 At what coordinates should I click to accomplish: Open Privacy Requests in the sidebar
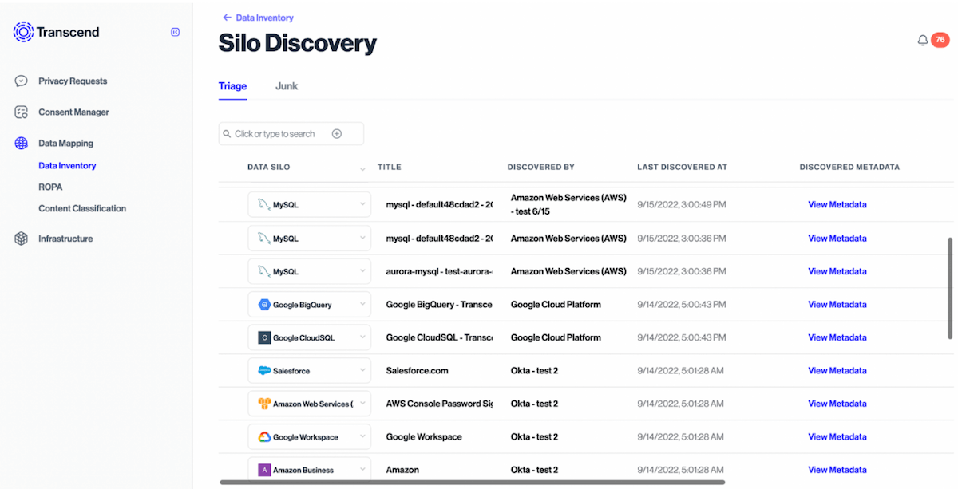[x=73, y=81]
